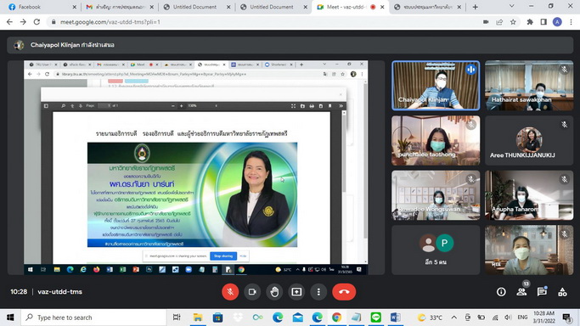Switch to second Untitled Document tab

click(272, 7)
